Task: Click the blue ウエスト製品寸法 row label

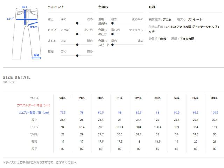Action: click(x=34, y=113)
